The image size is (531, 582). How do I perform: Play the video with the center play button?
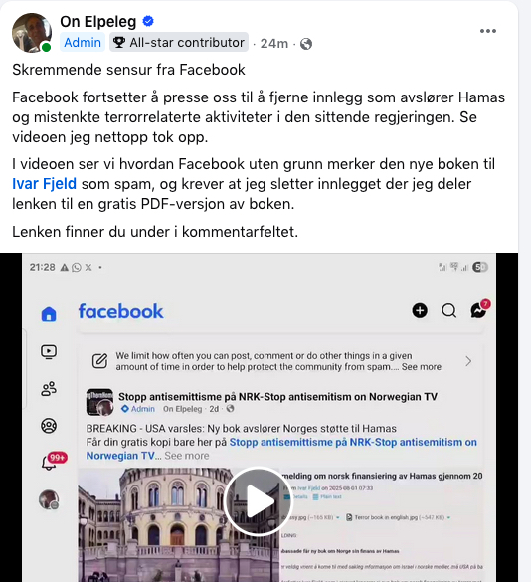259,501
